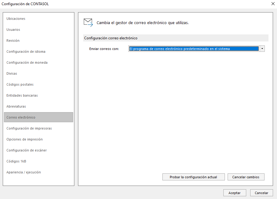The width and height of the screenshot is (277, 199).
Task: Click the Cancelar button
Action: (261, 193)
